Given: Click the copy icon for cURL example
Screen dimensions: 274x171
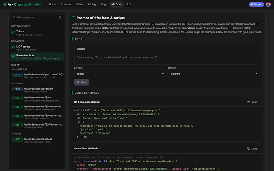Looking at the screenshot, I should click(x=249, y=102).
